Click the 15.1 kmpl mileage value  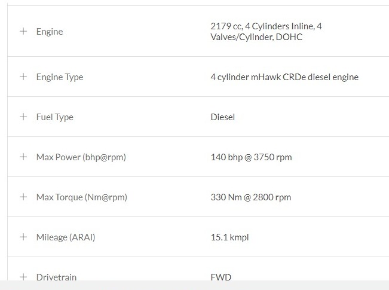[229, 237]
